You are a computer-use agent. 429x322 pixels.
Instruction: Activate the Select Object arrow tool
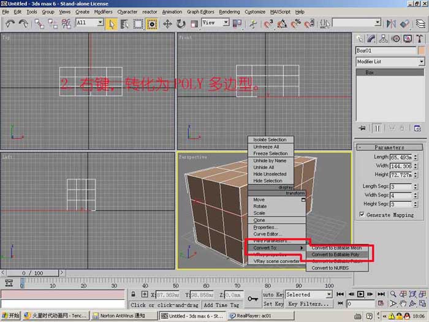click(x=112, y=24)
